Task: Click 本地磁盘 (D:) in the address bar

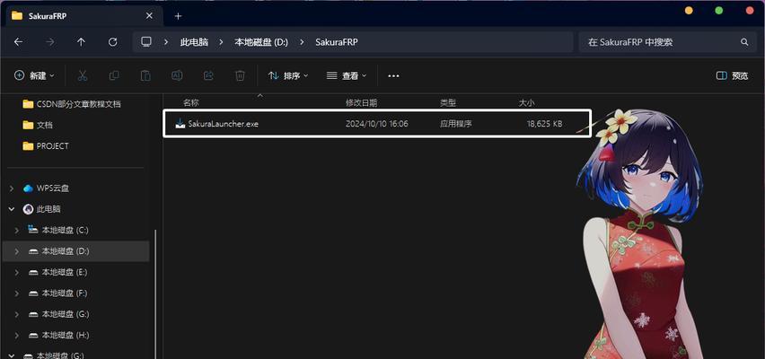Action: pos(261,42)
